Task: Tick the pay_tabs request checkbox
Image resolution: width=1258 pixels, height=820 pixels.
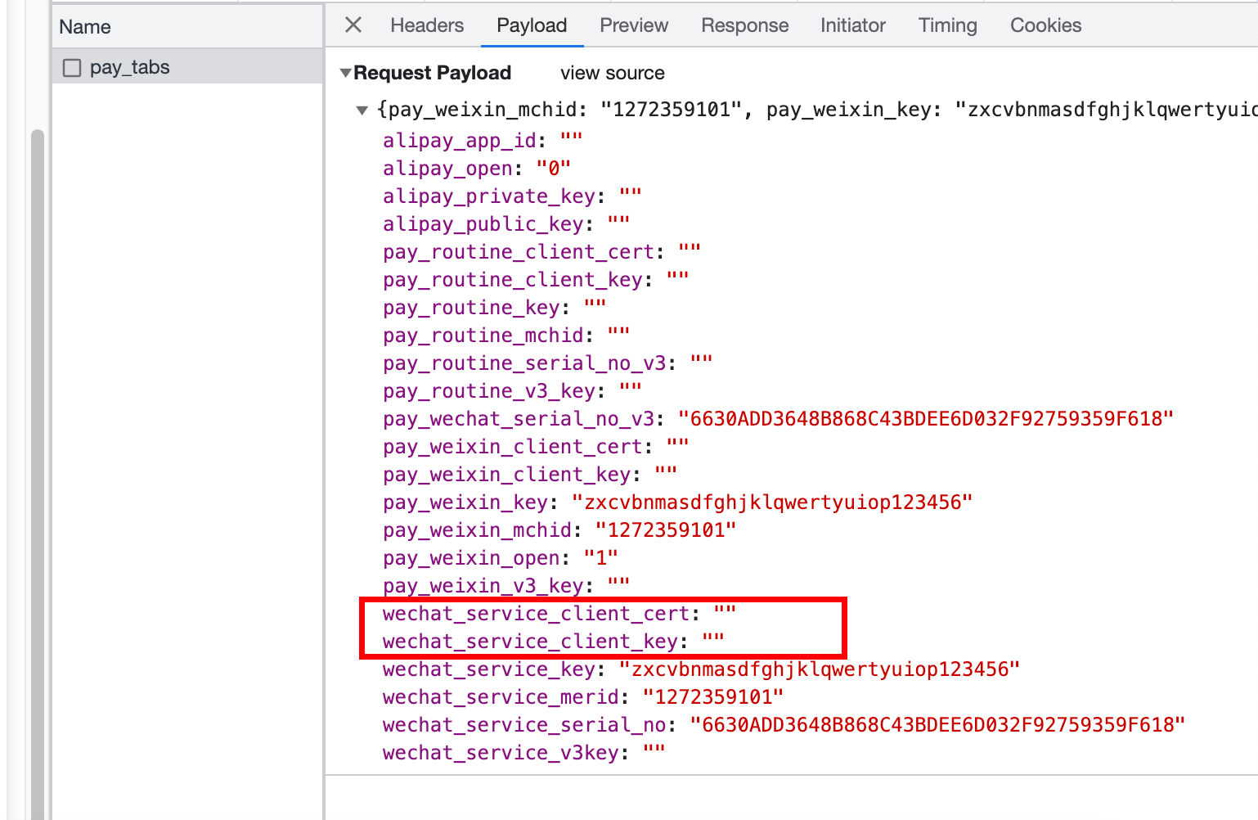Action: point(72,68)
